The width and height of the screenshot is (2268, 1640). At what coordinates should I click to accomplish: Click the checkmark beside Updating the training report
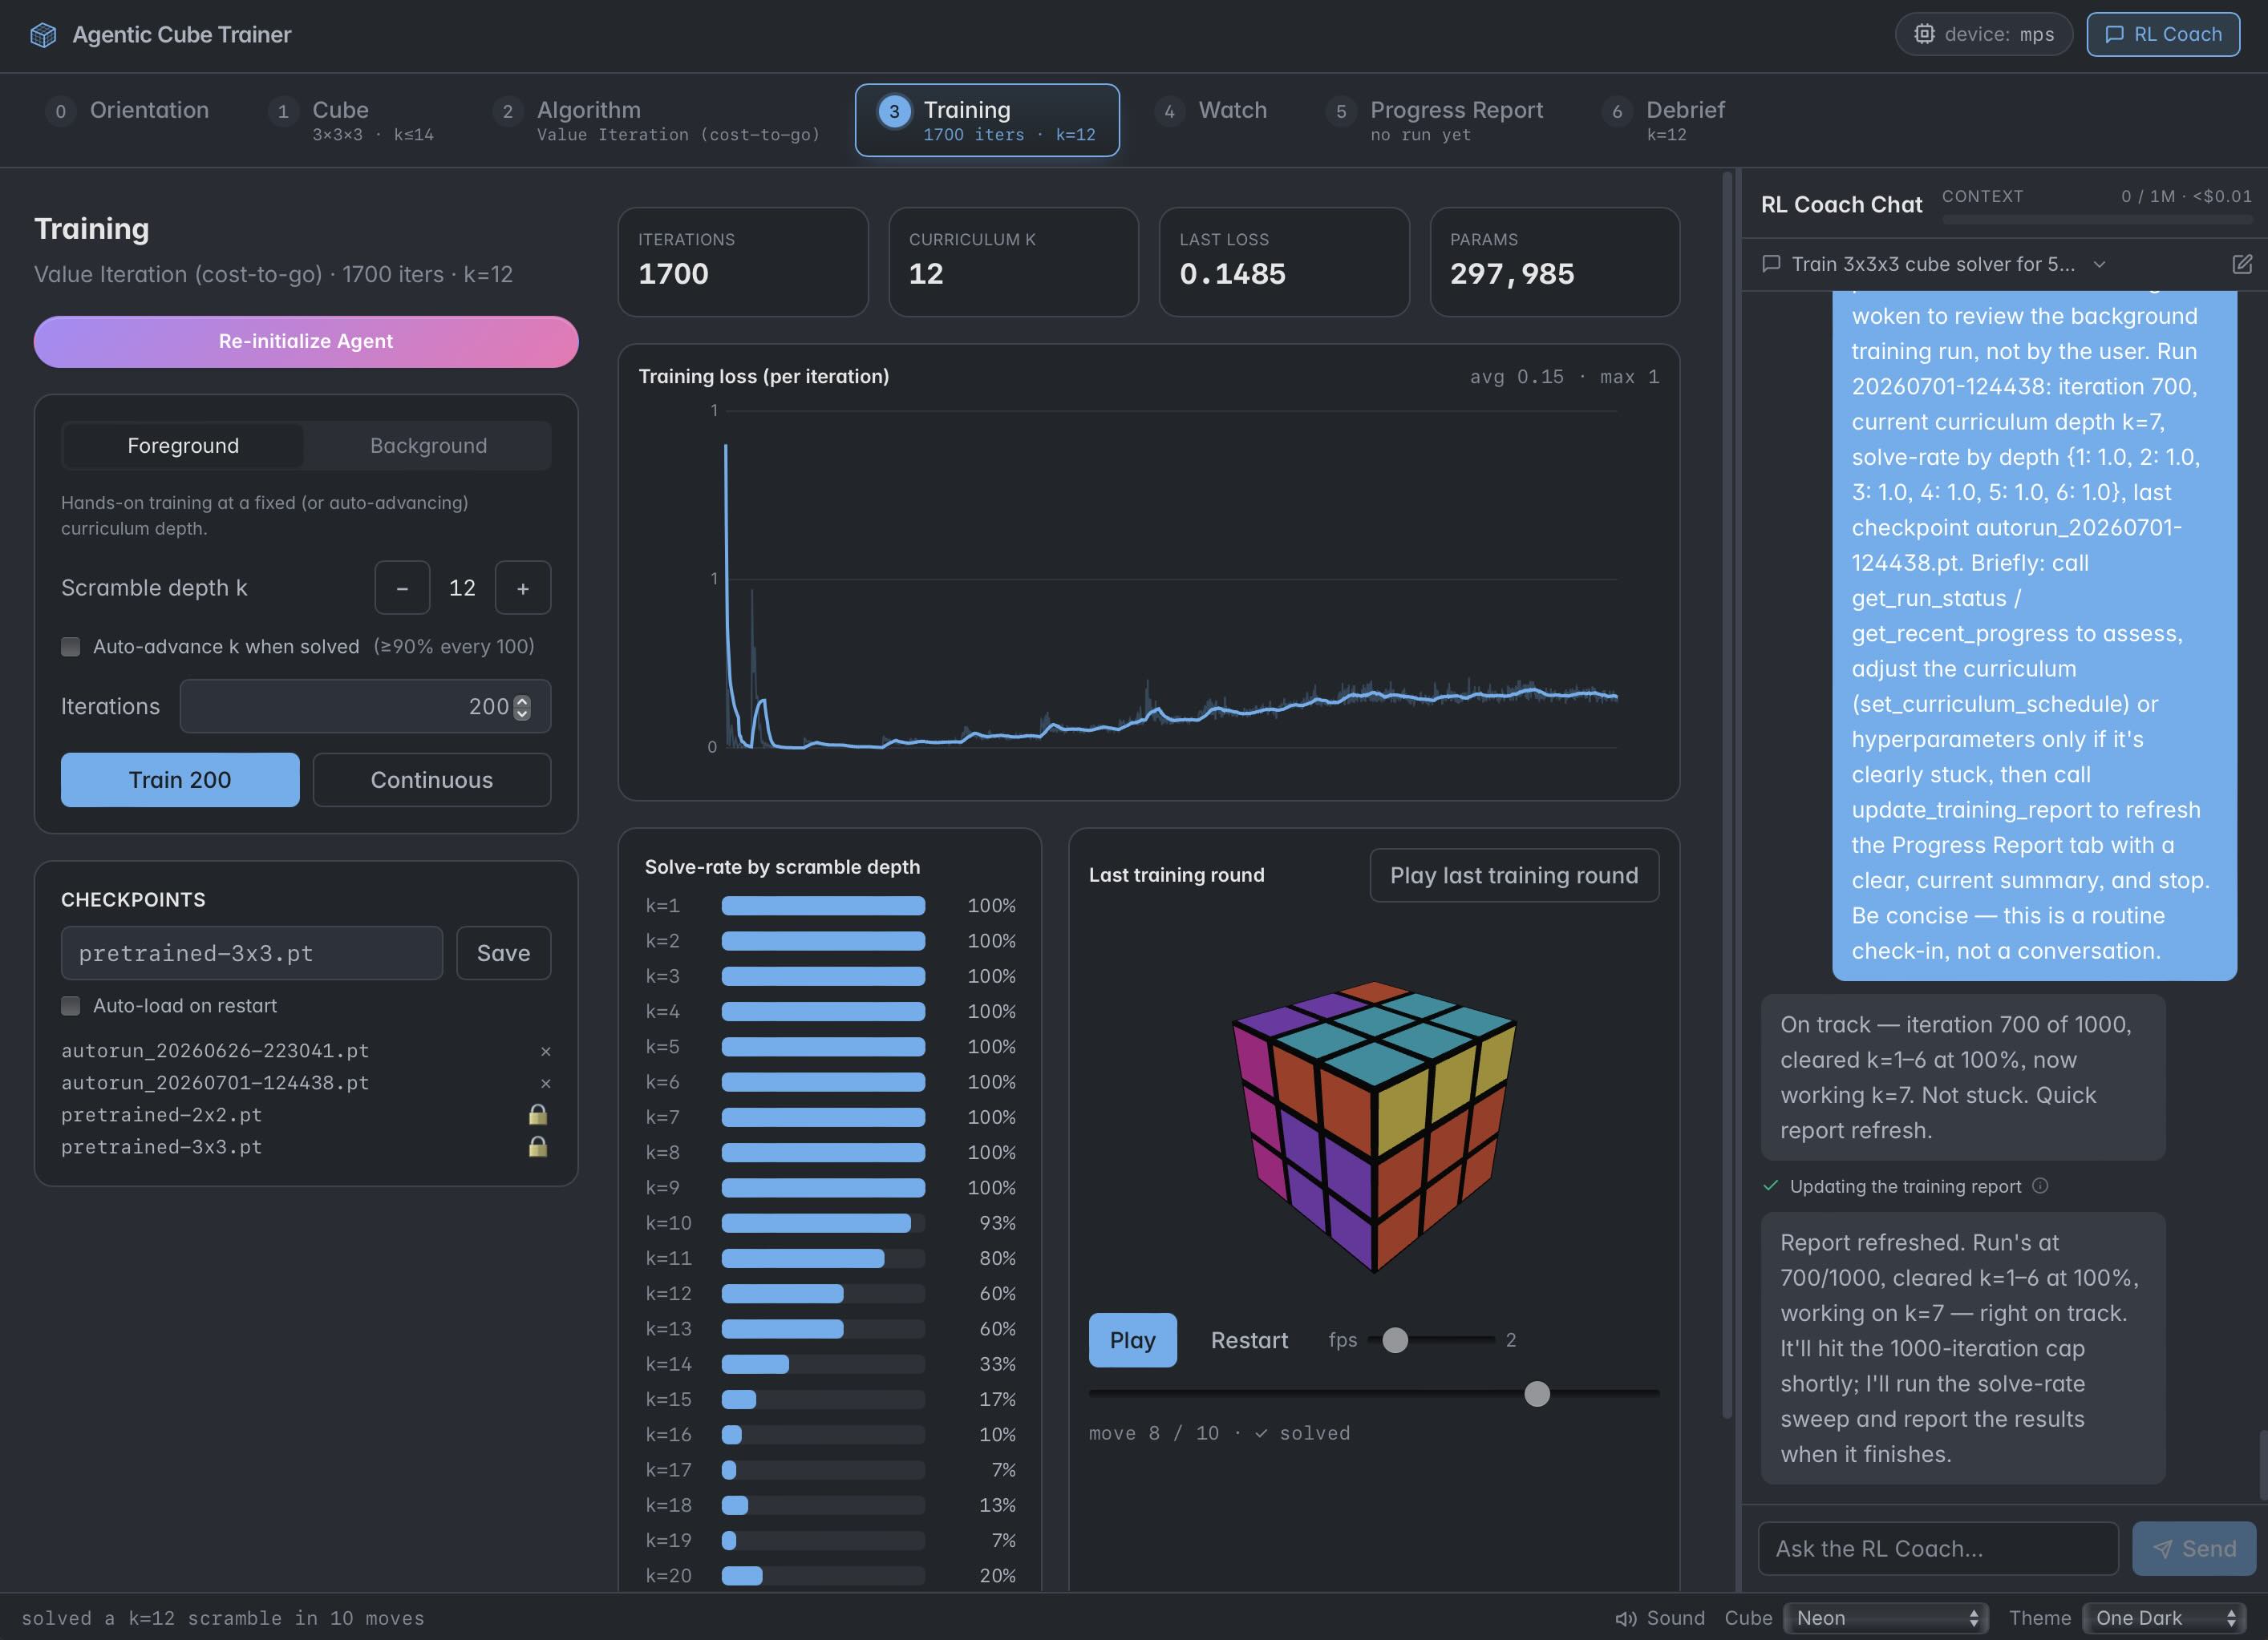(x=1770, y=1186)
